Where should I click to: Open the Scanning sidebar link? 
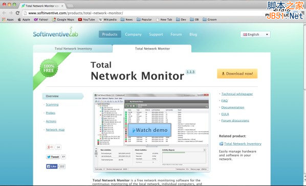tap(52, 105)
